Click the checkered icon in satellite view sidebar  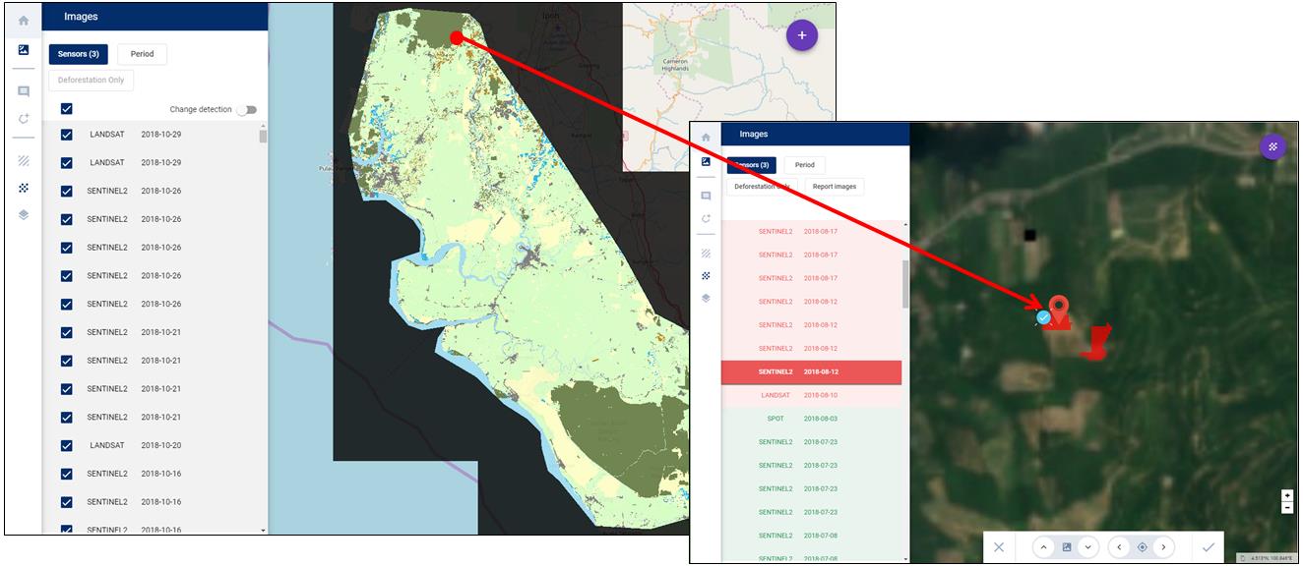click(706, 276)
